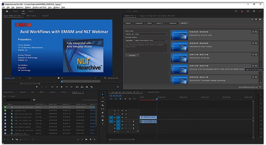Select the Pen tool
The image size is (266, 145).
point(103,113)
